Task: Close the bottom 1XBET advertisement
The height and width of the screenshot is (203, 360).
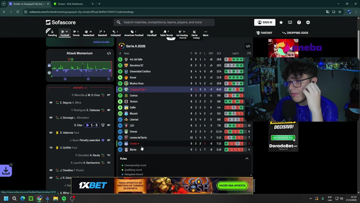Action: (x=251, y=175)
